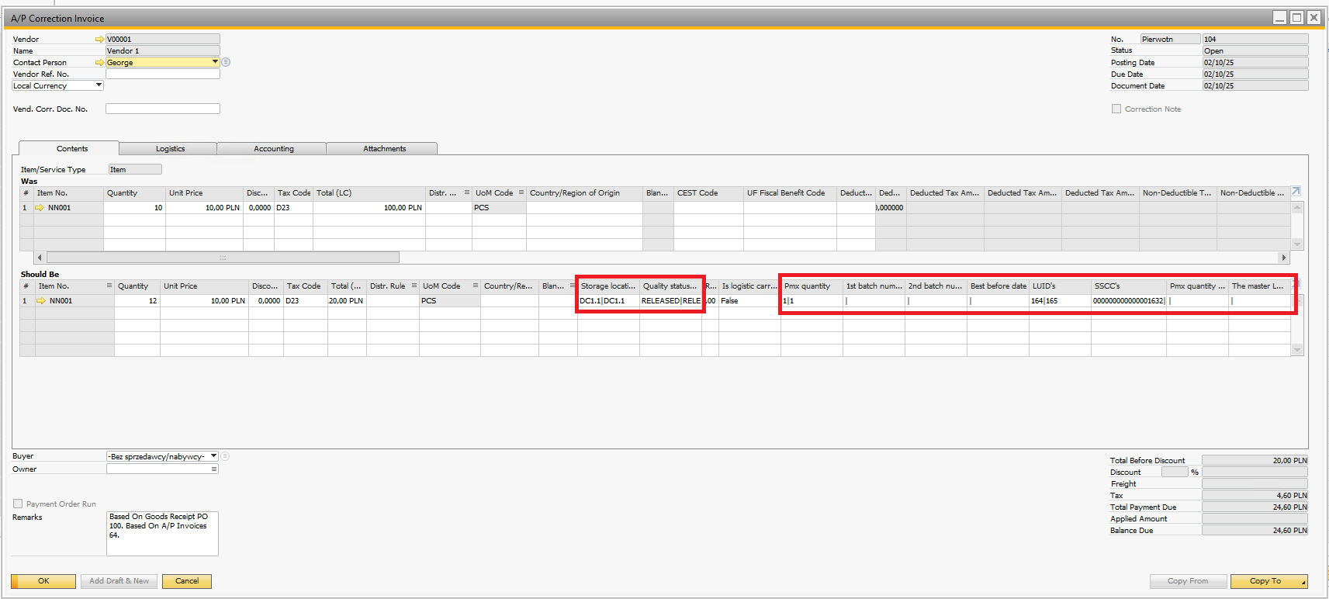Toggle the Payment Order Run checkbox
Viewport: 1329px width, 599px height.
[18, 504]
